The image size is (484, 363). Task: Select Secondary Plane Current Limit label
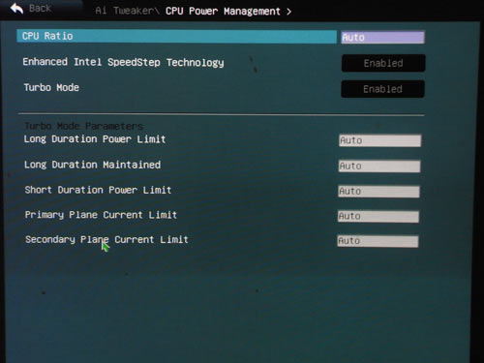tap(106, 240)
